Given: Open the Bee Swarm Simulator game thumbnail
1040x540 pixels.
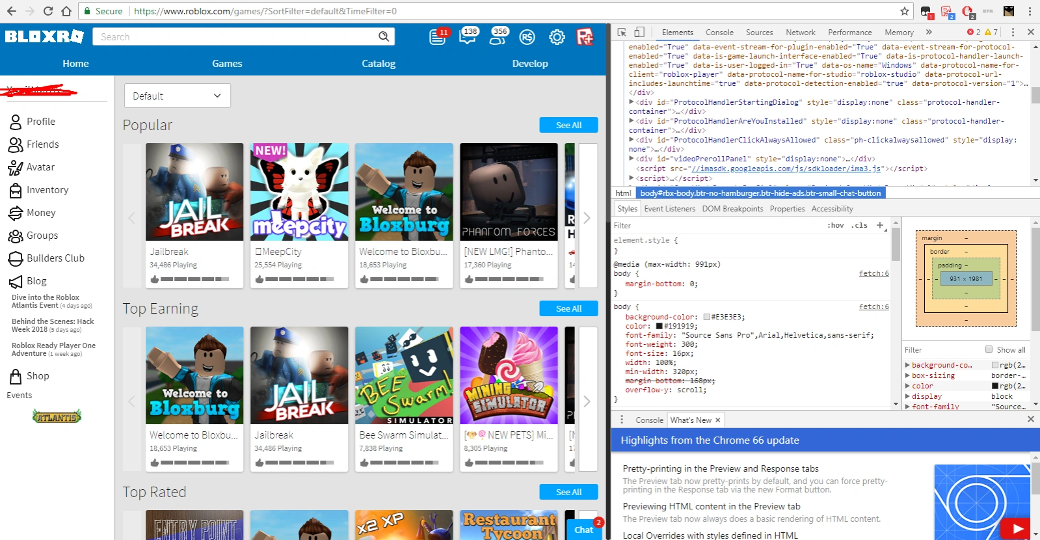Looking at the screenshot, I should pos(404,375).
